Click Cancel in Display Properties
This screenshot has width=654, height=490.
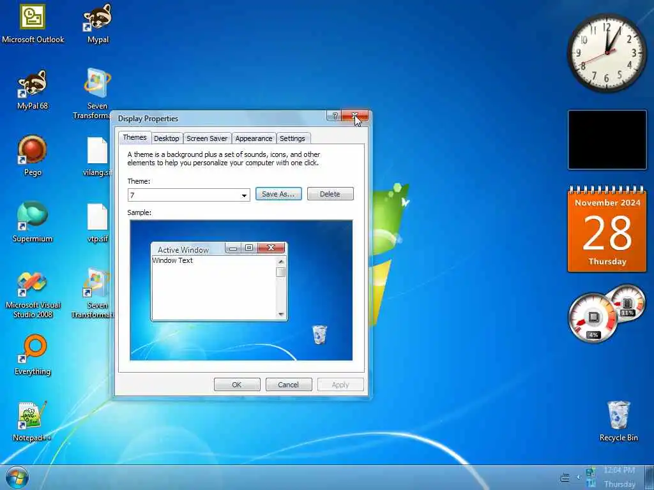(x=289, y=385)
